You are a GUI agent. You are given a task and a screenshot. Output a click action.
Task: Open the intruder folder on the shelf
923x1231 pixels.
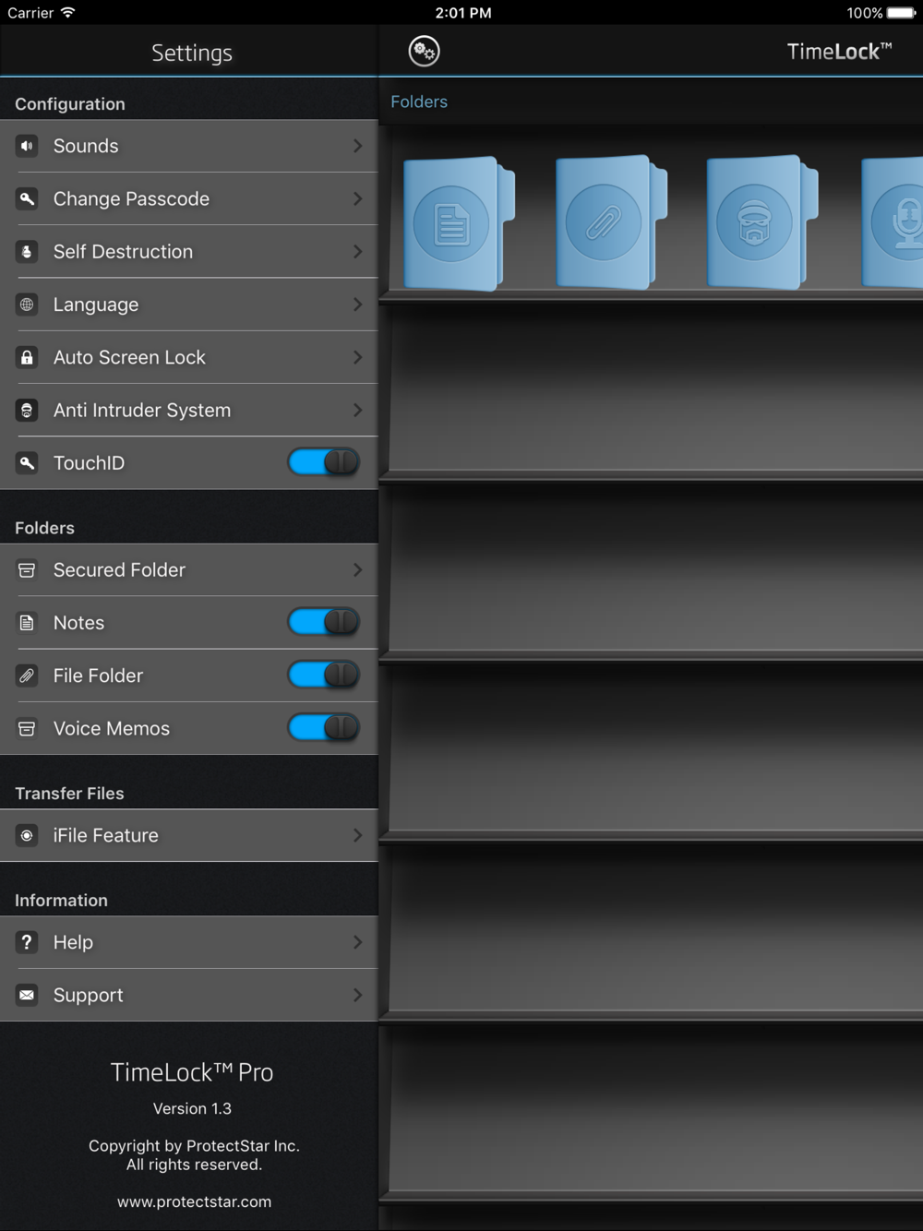click(x=761, y=223)
